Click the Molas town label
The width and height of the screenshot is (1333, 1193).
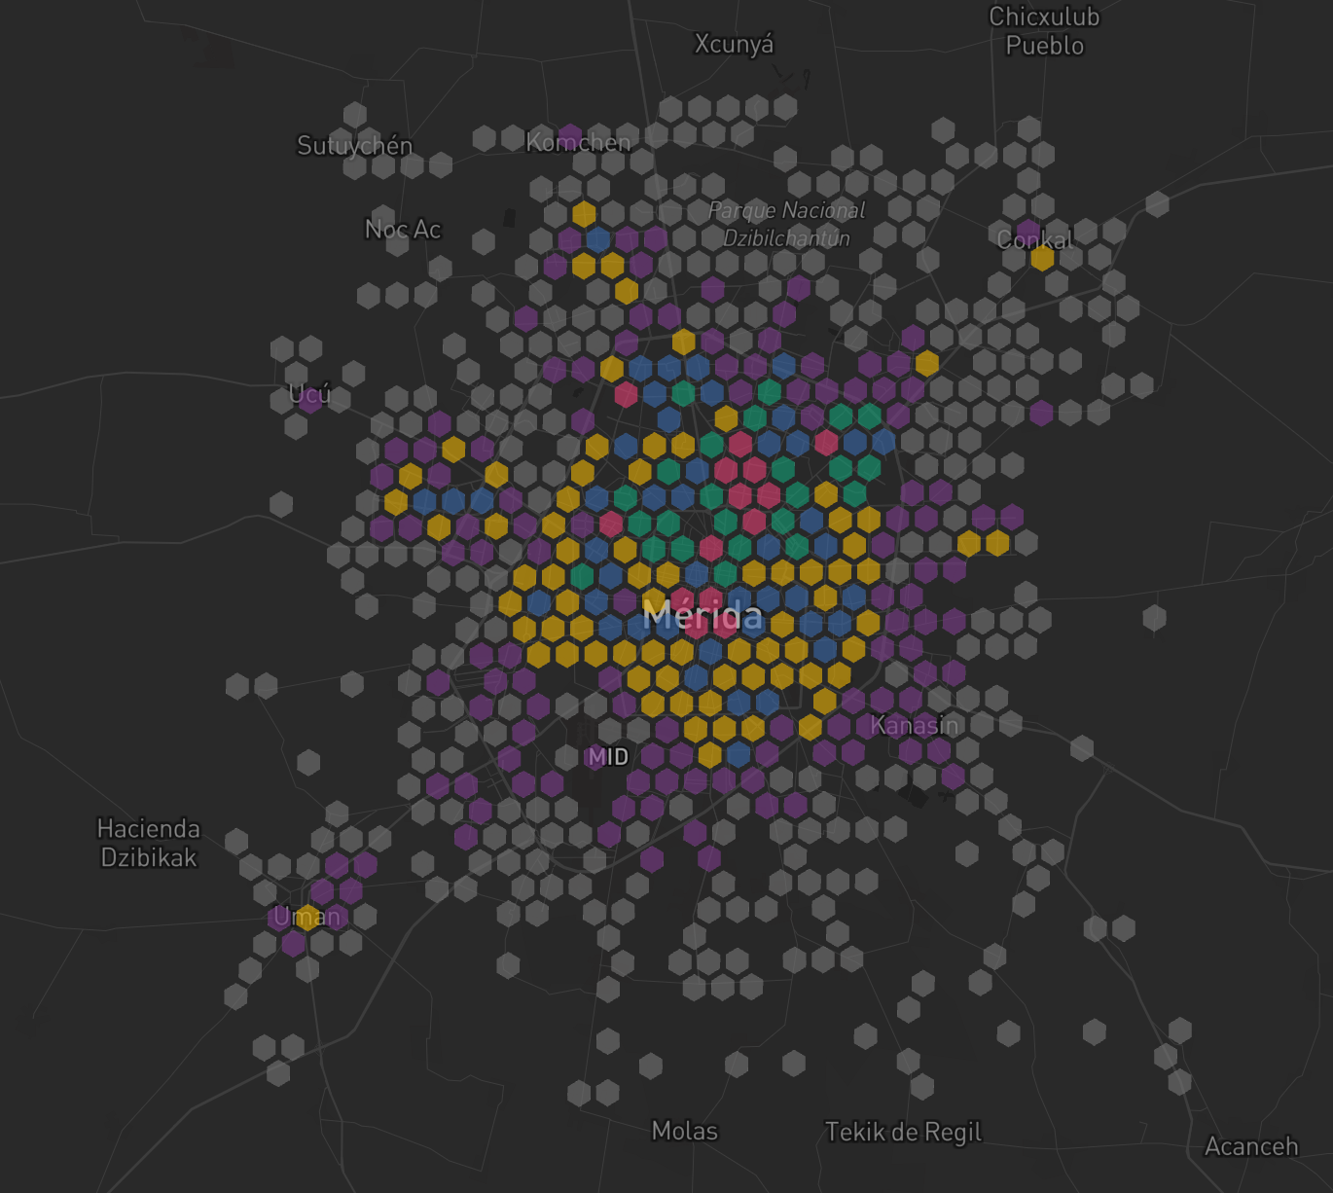pyautogui.click(x=684, y=1131)
